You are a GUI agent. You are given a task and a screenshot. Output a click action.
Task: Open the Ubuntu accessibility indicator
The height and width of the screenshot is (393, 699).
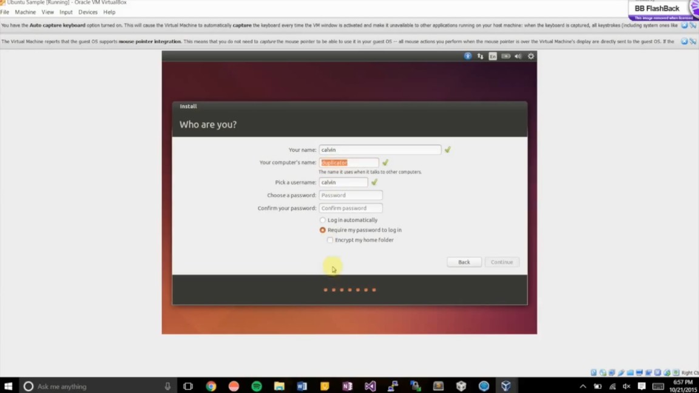(x=467, y=56)
